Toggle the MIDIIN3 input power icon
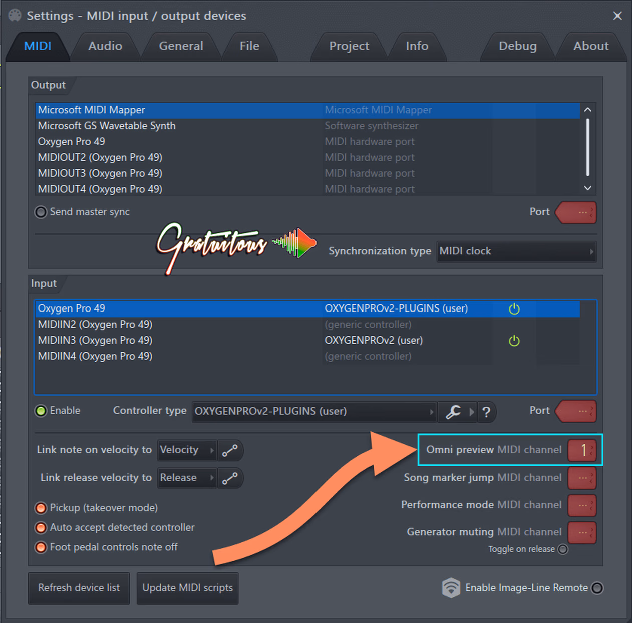This screenshot has width=632, height=623. coord(514,341)
